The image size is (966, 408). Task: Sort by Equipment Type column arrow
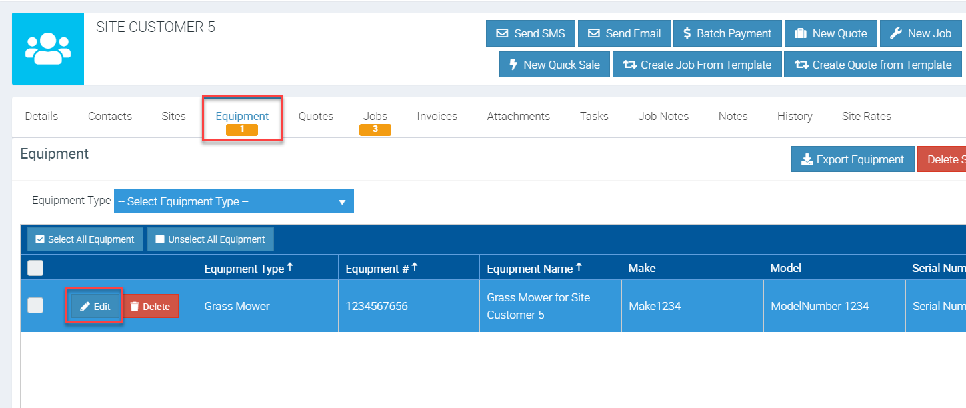click(290, 267)
